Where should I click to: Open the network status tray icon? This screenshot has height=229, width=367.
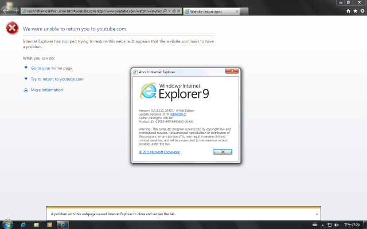coord(330,225)
